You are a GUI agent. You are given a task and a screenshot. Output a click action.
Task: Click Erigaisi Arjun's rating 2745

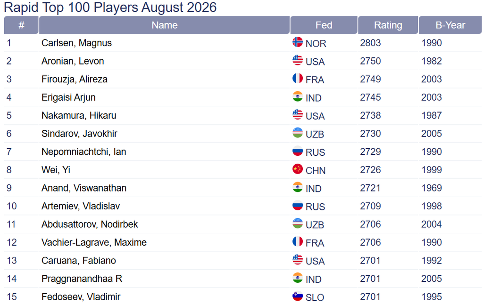(x=371, y=97)
